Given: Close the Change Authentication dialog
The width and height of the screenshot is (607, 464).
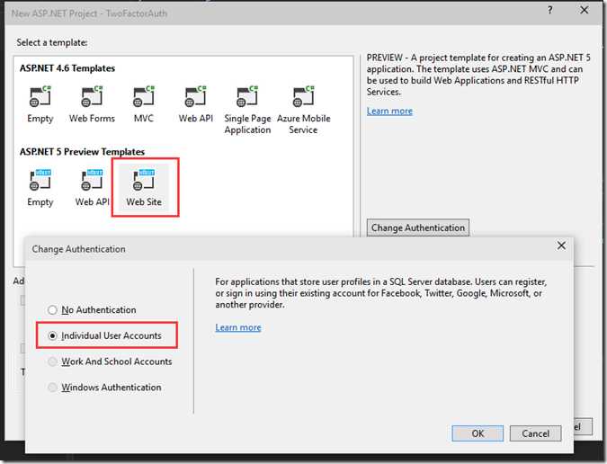Looking at the screenshot, I should click(x=561, y=245).
